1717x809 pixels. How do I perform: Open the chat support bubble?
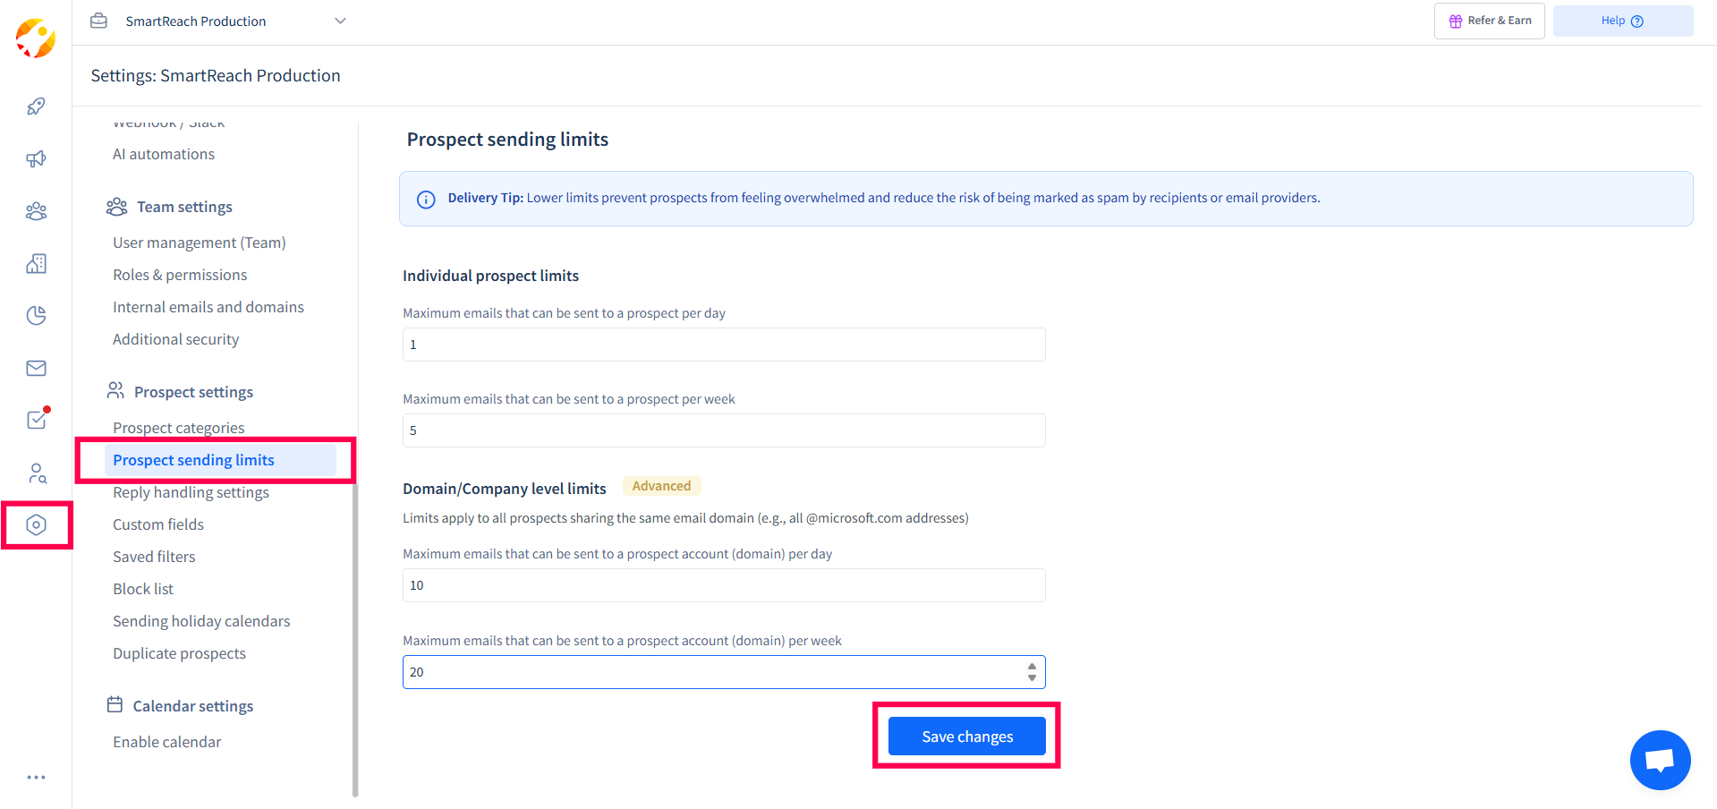click(x=1660, y=760)
